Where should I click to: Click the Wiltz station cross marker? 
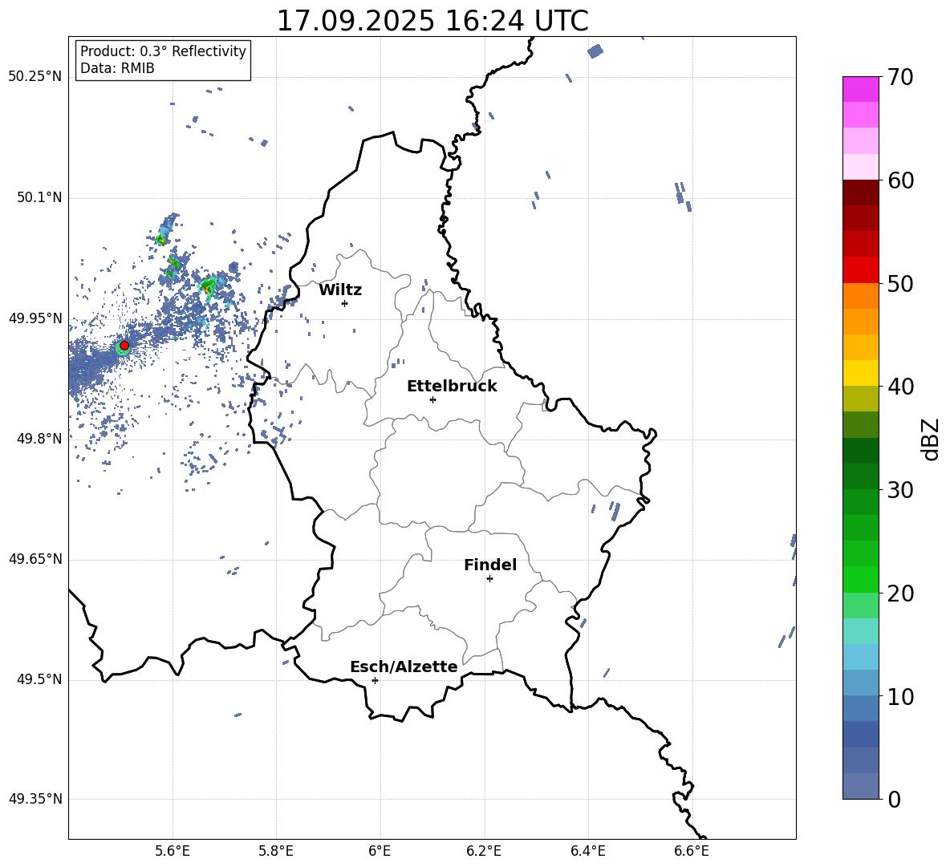[x=344, y=303]
